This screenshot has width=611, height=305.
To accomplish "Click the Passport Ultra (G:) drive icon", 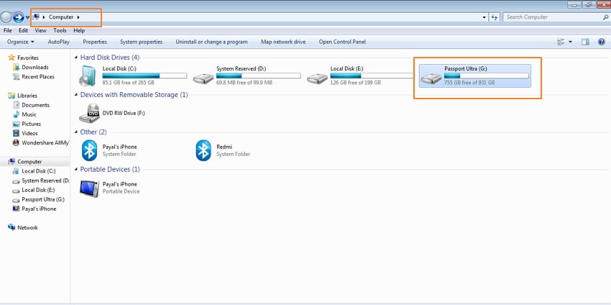I will (x=431, y=79).
